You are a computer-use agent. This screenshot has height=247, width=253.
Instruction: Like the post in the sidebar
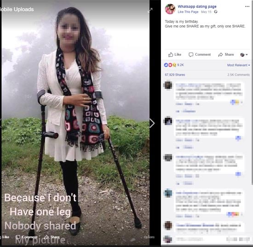[x=175, y=55]
